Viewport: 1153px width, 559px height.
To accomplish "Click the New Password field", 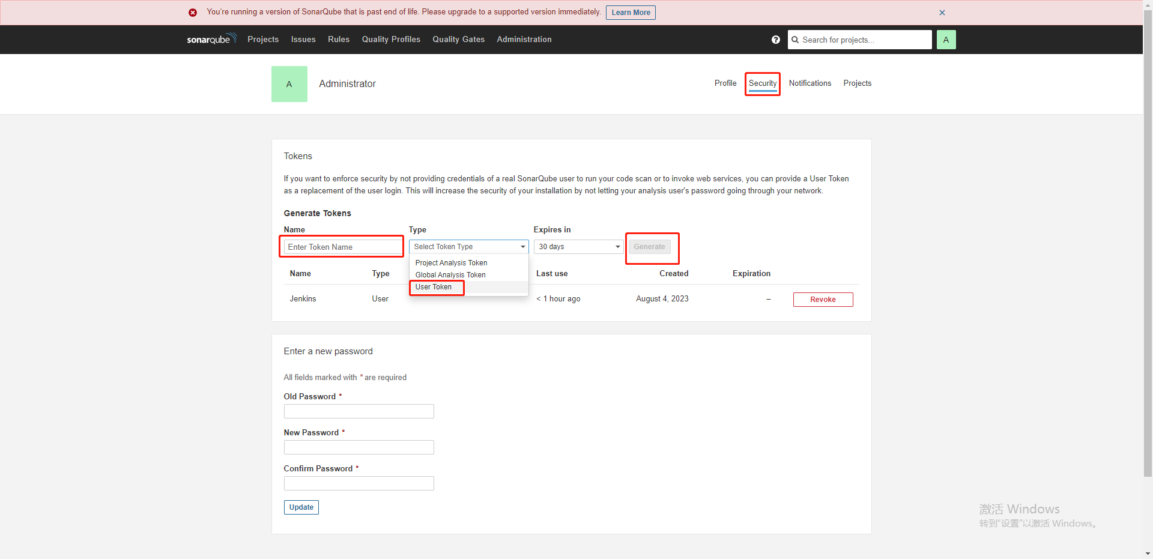I will pos(359,447).
